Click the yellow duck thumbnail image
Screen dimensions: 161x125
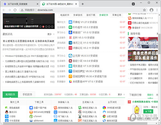tap(137, 110)
